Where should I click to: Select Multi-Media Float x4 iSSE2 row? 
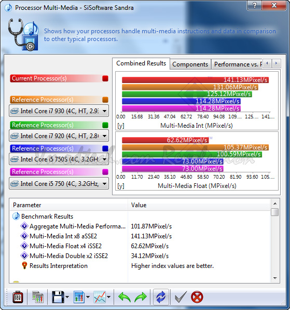point(140,246)
